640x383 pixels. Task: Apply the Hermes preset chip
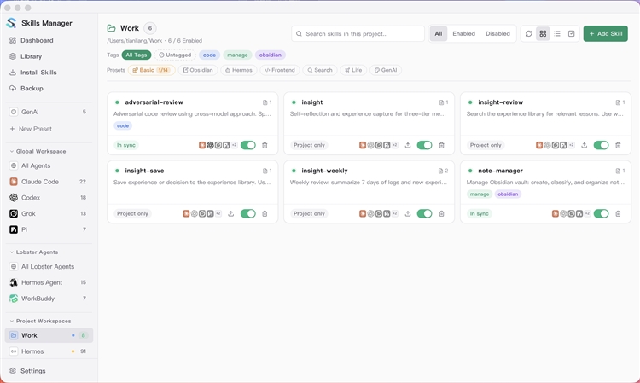(239, 70)
